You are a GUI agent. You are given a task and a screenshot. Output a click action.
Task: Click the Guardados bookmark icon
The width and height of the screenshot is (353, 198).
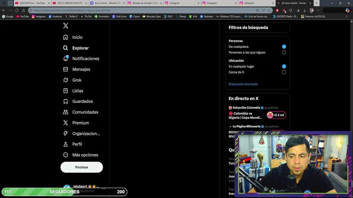pos(66,101)
